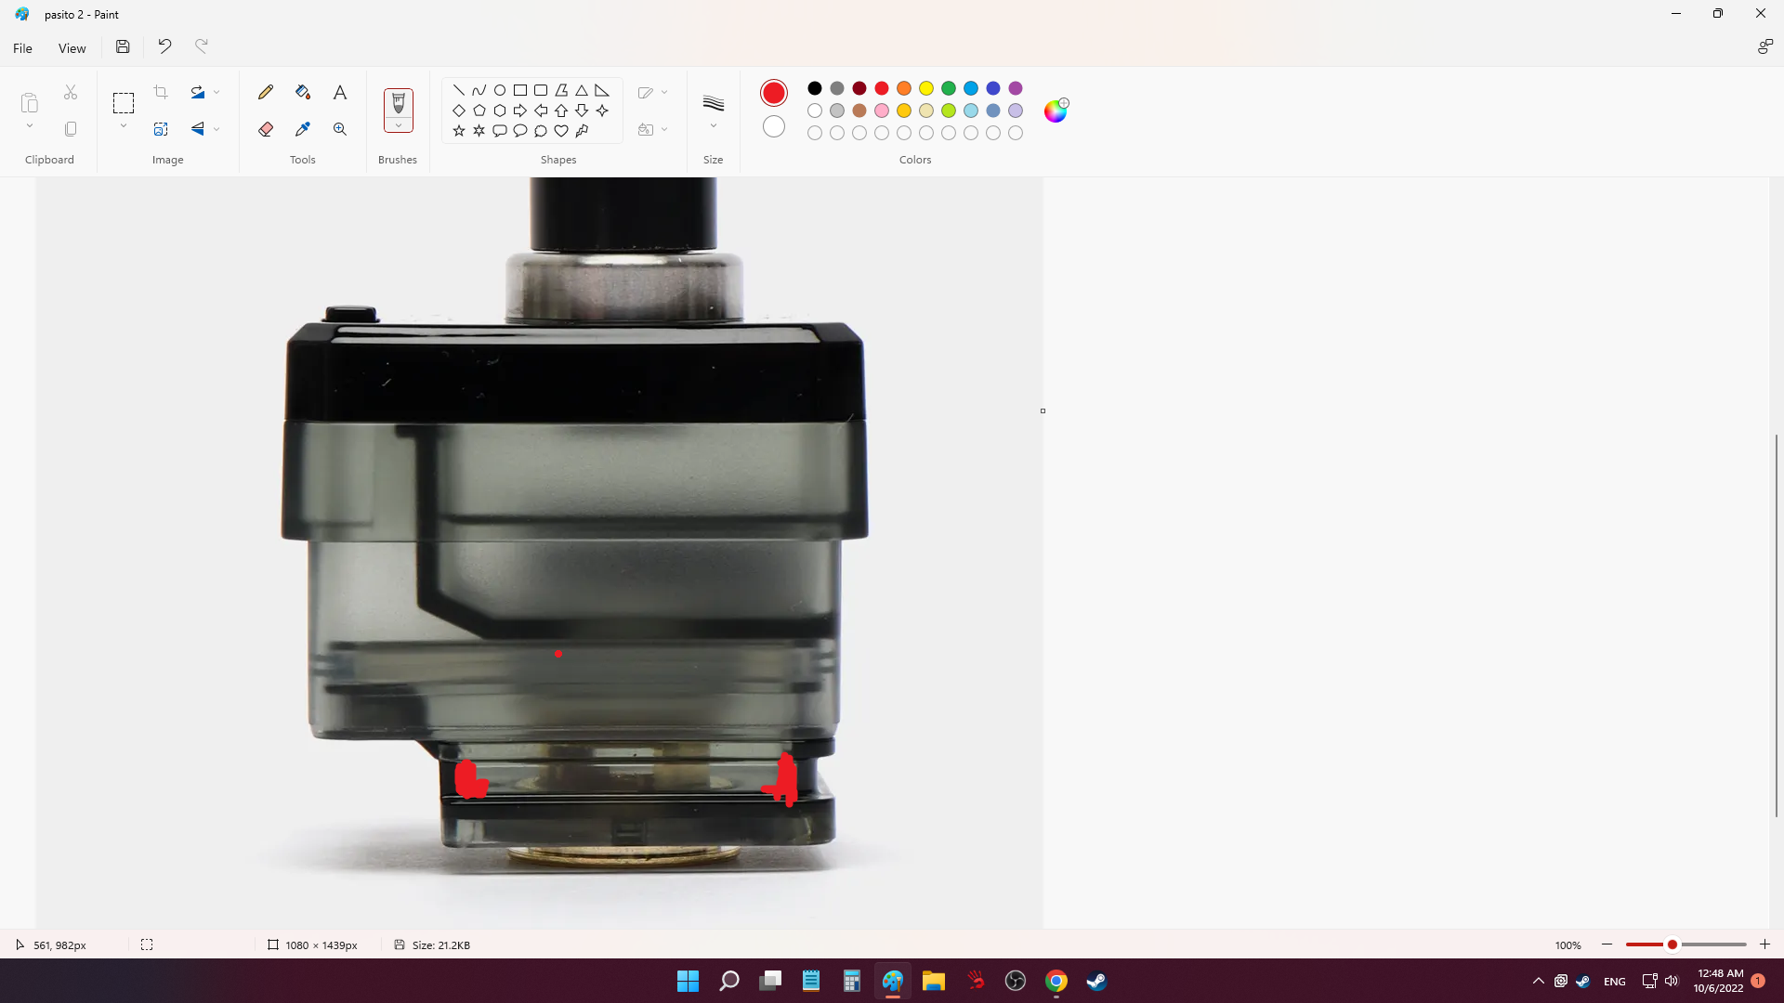
Task: Select the Color 1 red circle
Action: pos(773,92)
